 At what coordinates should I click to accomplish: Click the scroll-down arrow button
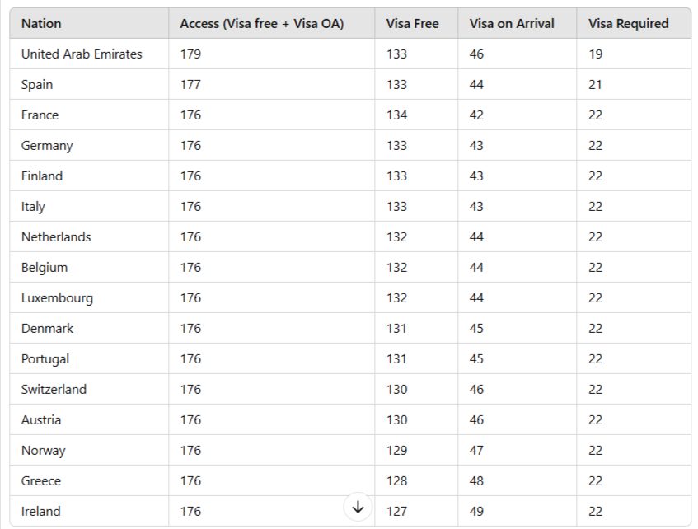(x=358, y=507)
